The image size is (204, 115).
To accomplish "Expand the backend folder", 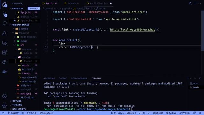I will click(x=23, y=29).
